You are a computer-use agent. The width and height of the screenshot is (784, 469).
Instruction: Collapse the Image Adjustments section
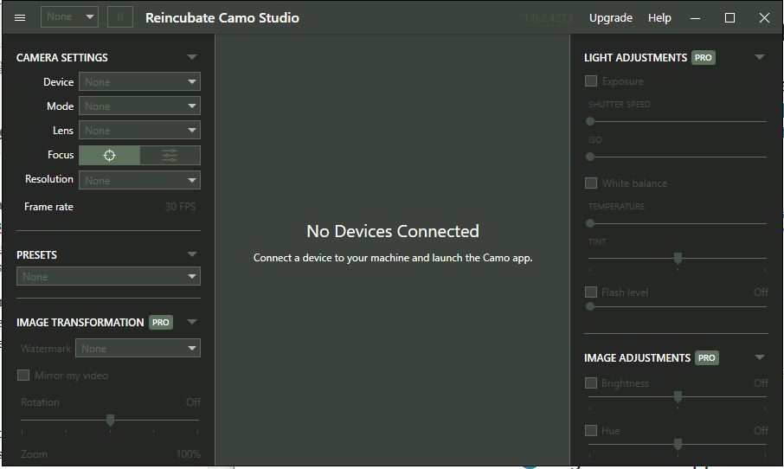(x=760, y=357)
